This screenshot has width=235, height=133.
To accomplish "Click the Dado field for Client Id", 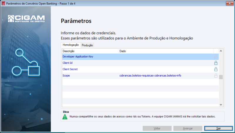I will (166, 63).
